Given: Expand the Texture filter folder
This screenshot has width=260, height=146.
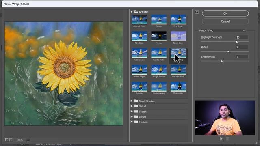Looking at the screenshot, I should tap(132, 122).
